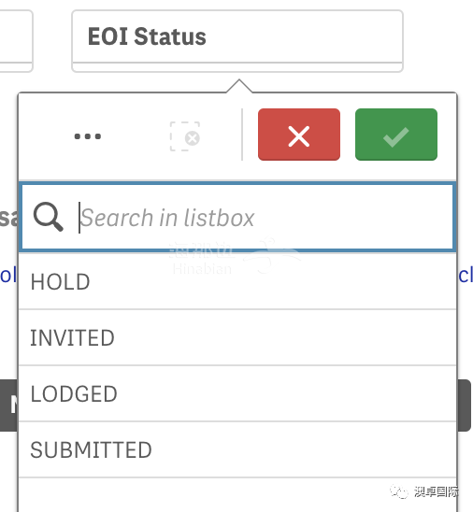Click the cut-off blue link ending in 'ol'
The width and height of the screenshot is (473, 512).
coord(8,276)
